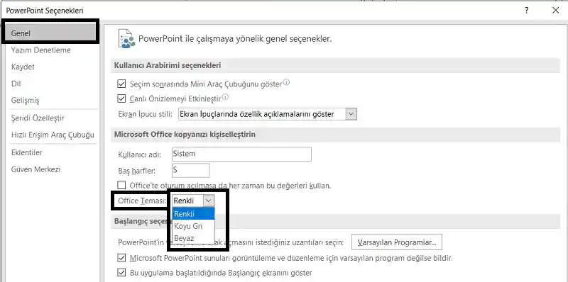Close the PowerPoint Seçenekleri dialog
Image resolution: width=568 pixels, height=282 pixels.
555,11
